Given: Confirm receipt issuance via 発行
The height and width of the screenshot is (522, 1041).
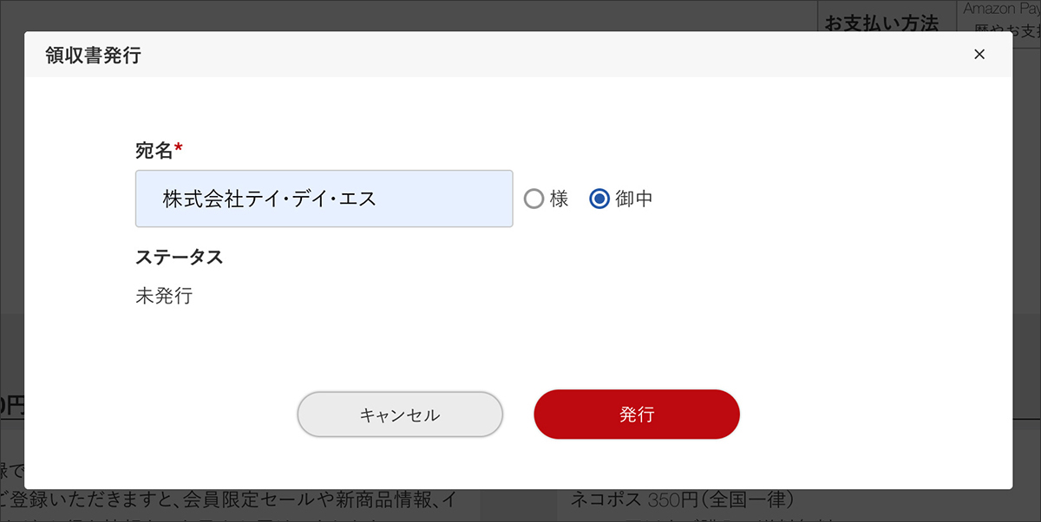Looking at the screenshot, I should (637, 414).
